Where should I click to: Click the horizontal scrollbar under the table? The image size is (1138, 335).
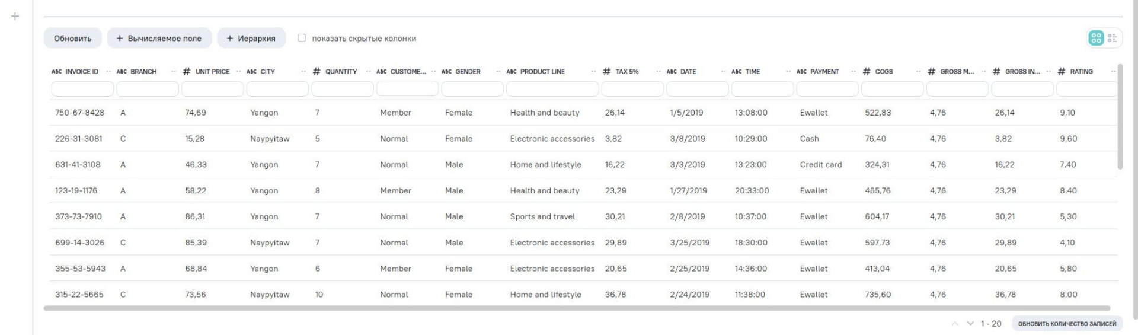(x=576, y=308)
